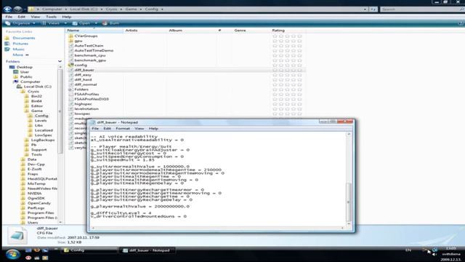This screenshot has height=262, width=465.
Task: Open the Views dropdown on the toolbar
Action: click(x=54, y=23)
